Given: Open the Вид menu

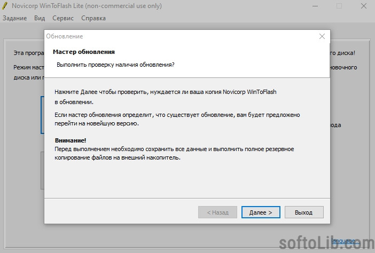Looking at the screenshot, I should pyautogui.click(x=40, y=18).
